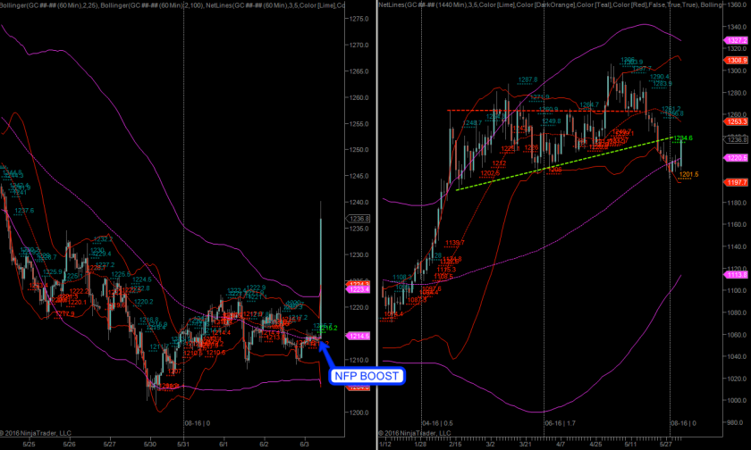Select the 1250.0 label on left price axis
This screenshot has width=751, height=450.
[x=359, y=150]
